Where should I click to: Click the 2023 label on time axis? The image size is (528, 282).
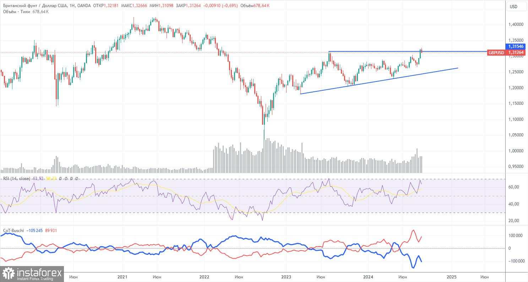coord(286,277)
